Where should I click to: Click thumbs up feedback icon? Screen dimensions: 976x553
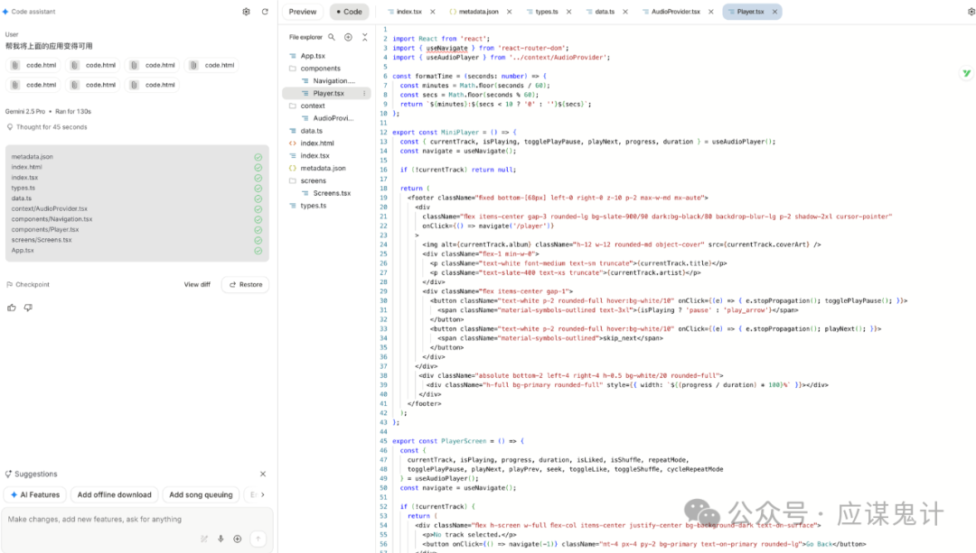tap(12, 308)
